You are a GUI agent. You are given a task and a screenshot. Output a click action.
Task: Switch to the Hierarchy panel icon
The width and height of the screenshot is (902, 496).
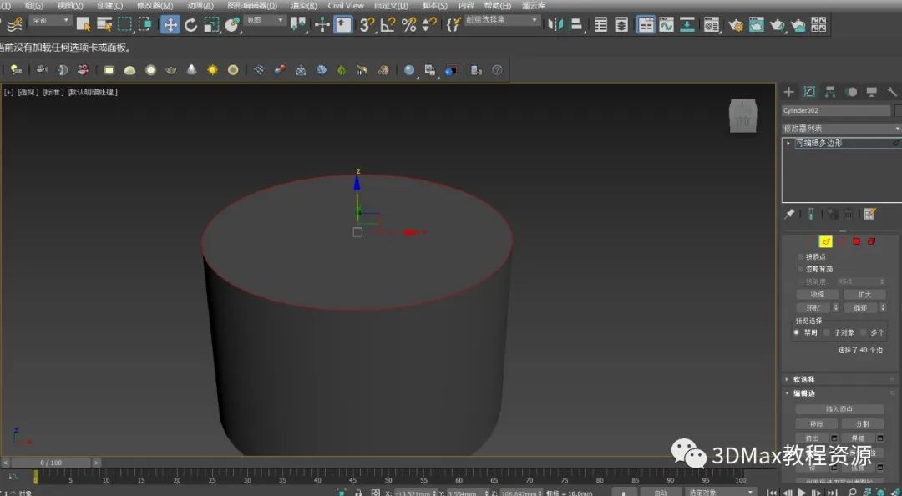(830, 92)
